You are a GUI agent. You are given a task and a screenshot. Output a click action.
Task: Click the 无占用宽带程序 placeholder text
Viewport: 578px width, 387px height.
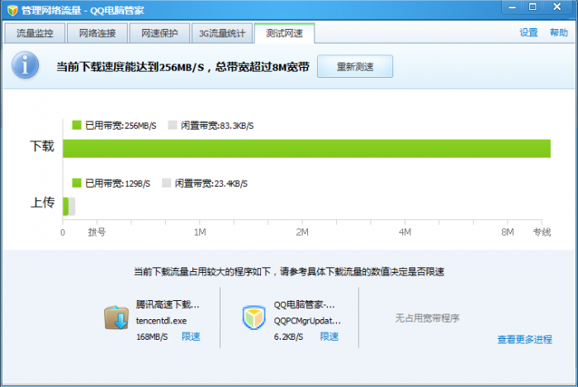click(x=427, y=318)
